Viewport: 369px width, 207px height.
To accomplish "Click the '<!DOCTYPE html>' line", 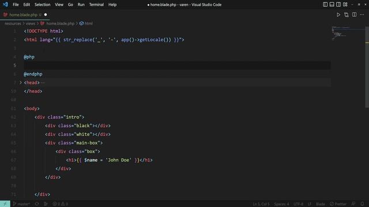I will [x=43, y=31].
